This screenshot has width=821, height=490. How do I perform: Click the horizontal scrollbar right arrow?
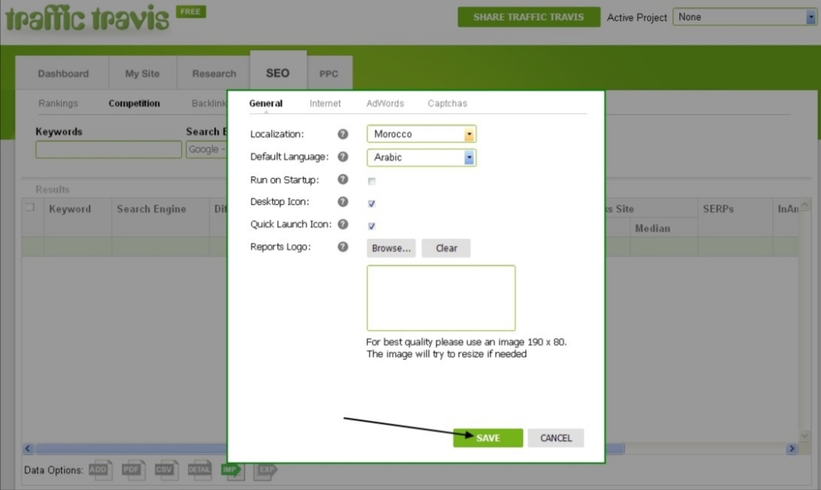(x=792, y=448)
